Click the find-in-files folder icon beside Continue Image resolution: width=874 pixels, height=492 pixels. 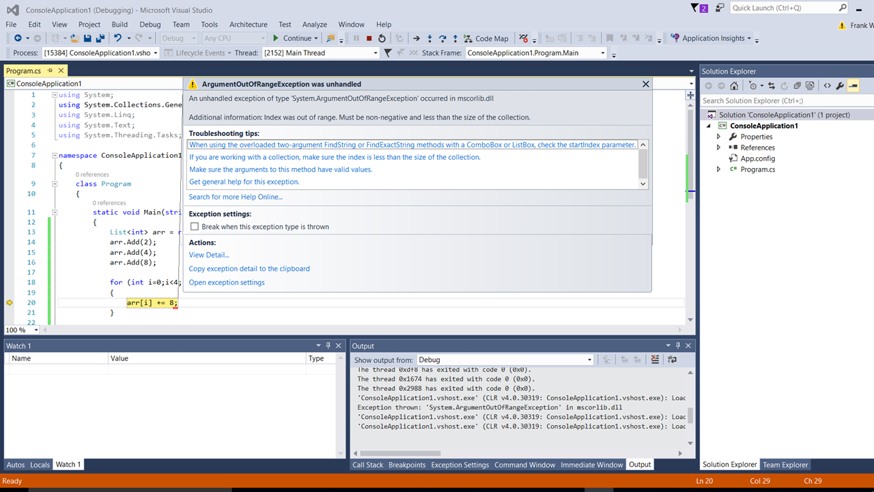330,38
